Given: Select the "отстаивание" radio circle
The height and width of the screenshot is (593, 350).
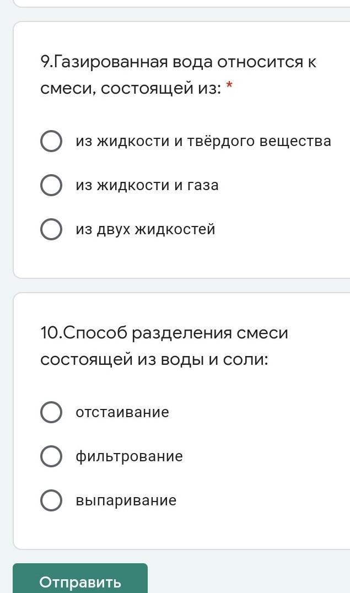Looking at the screenshot, I should [51, 412].
